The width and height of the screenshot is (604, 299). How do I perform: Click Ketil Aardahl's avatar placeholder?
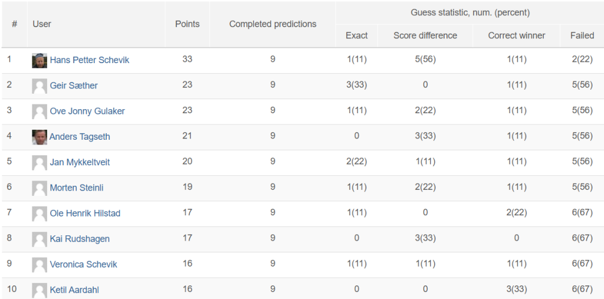(x=40, y=290)
